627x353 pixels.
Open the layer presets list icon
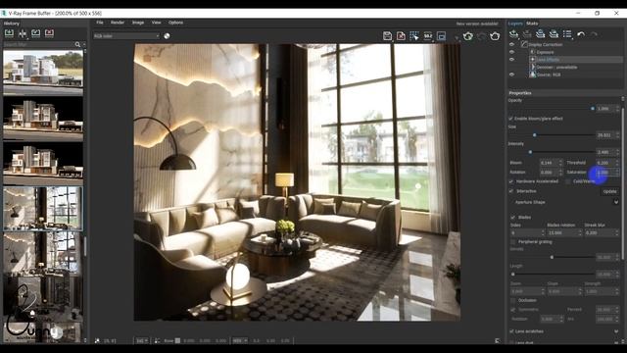point(567,34)
